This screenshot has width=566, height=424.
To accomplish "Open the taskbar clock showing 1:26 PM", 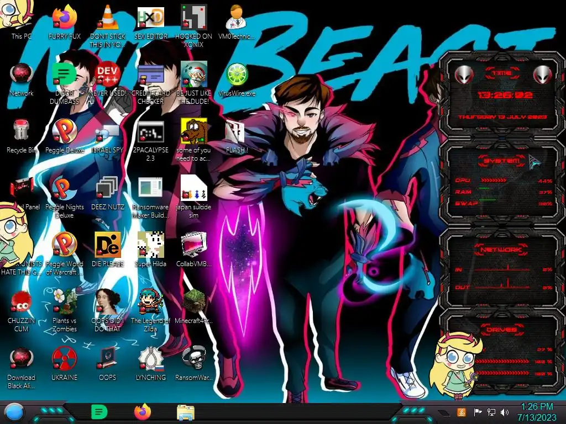I will pyautogui.click(x=537, y=412).
